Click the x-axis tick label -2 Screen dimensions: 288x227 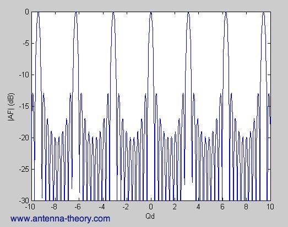point(126,207)
